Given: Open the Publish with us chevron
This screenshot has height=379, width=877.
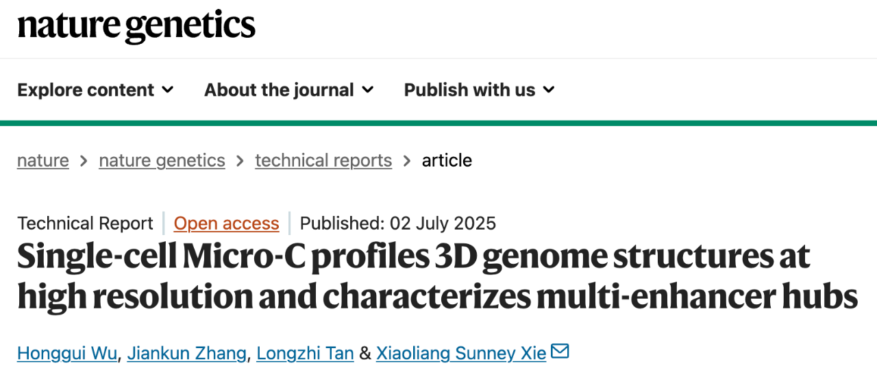Looking at the screenshot, I should coord(549,90).
